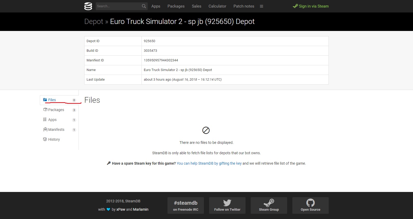
Task: Select the Manifests tab label
Action: [56, 130]
